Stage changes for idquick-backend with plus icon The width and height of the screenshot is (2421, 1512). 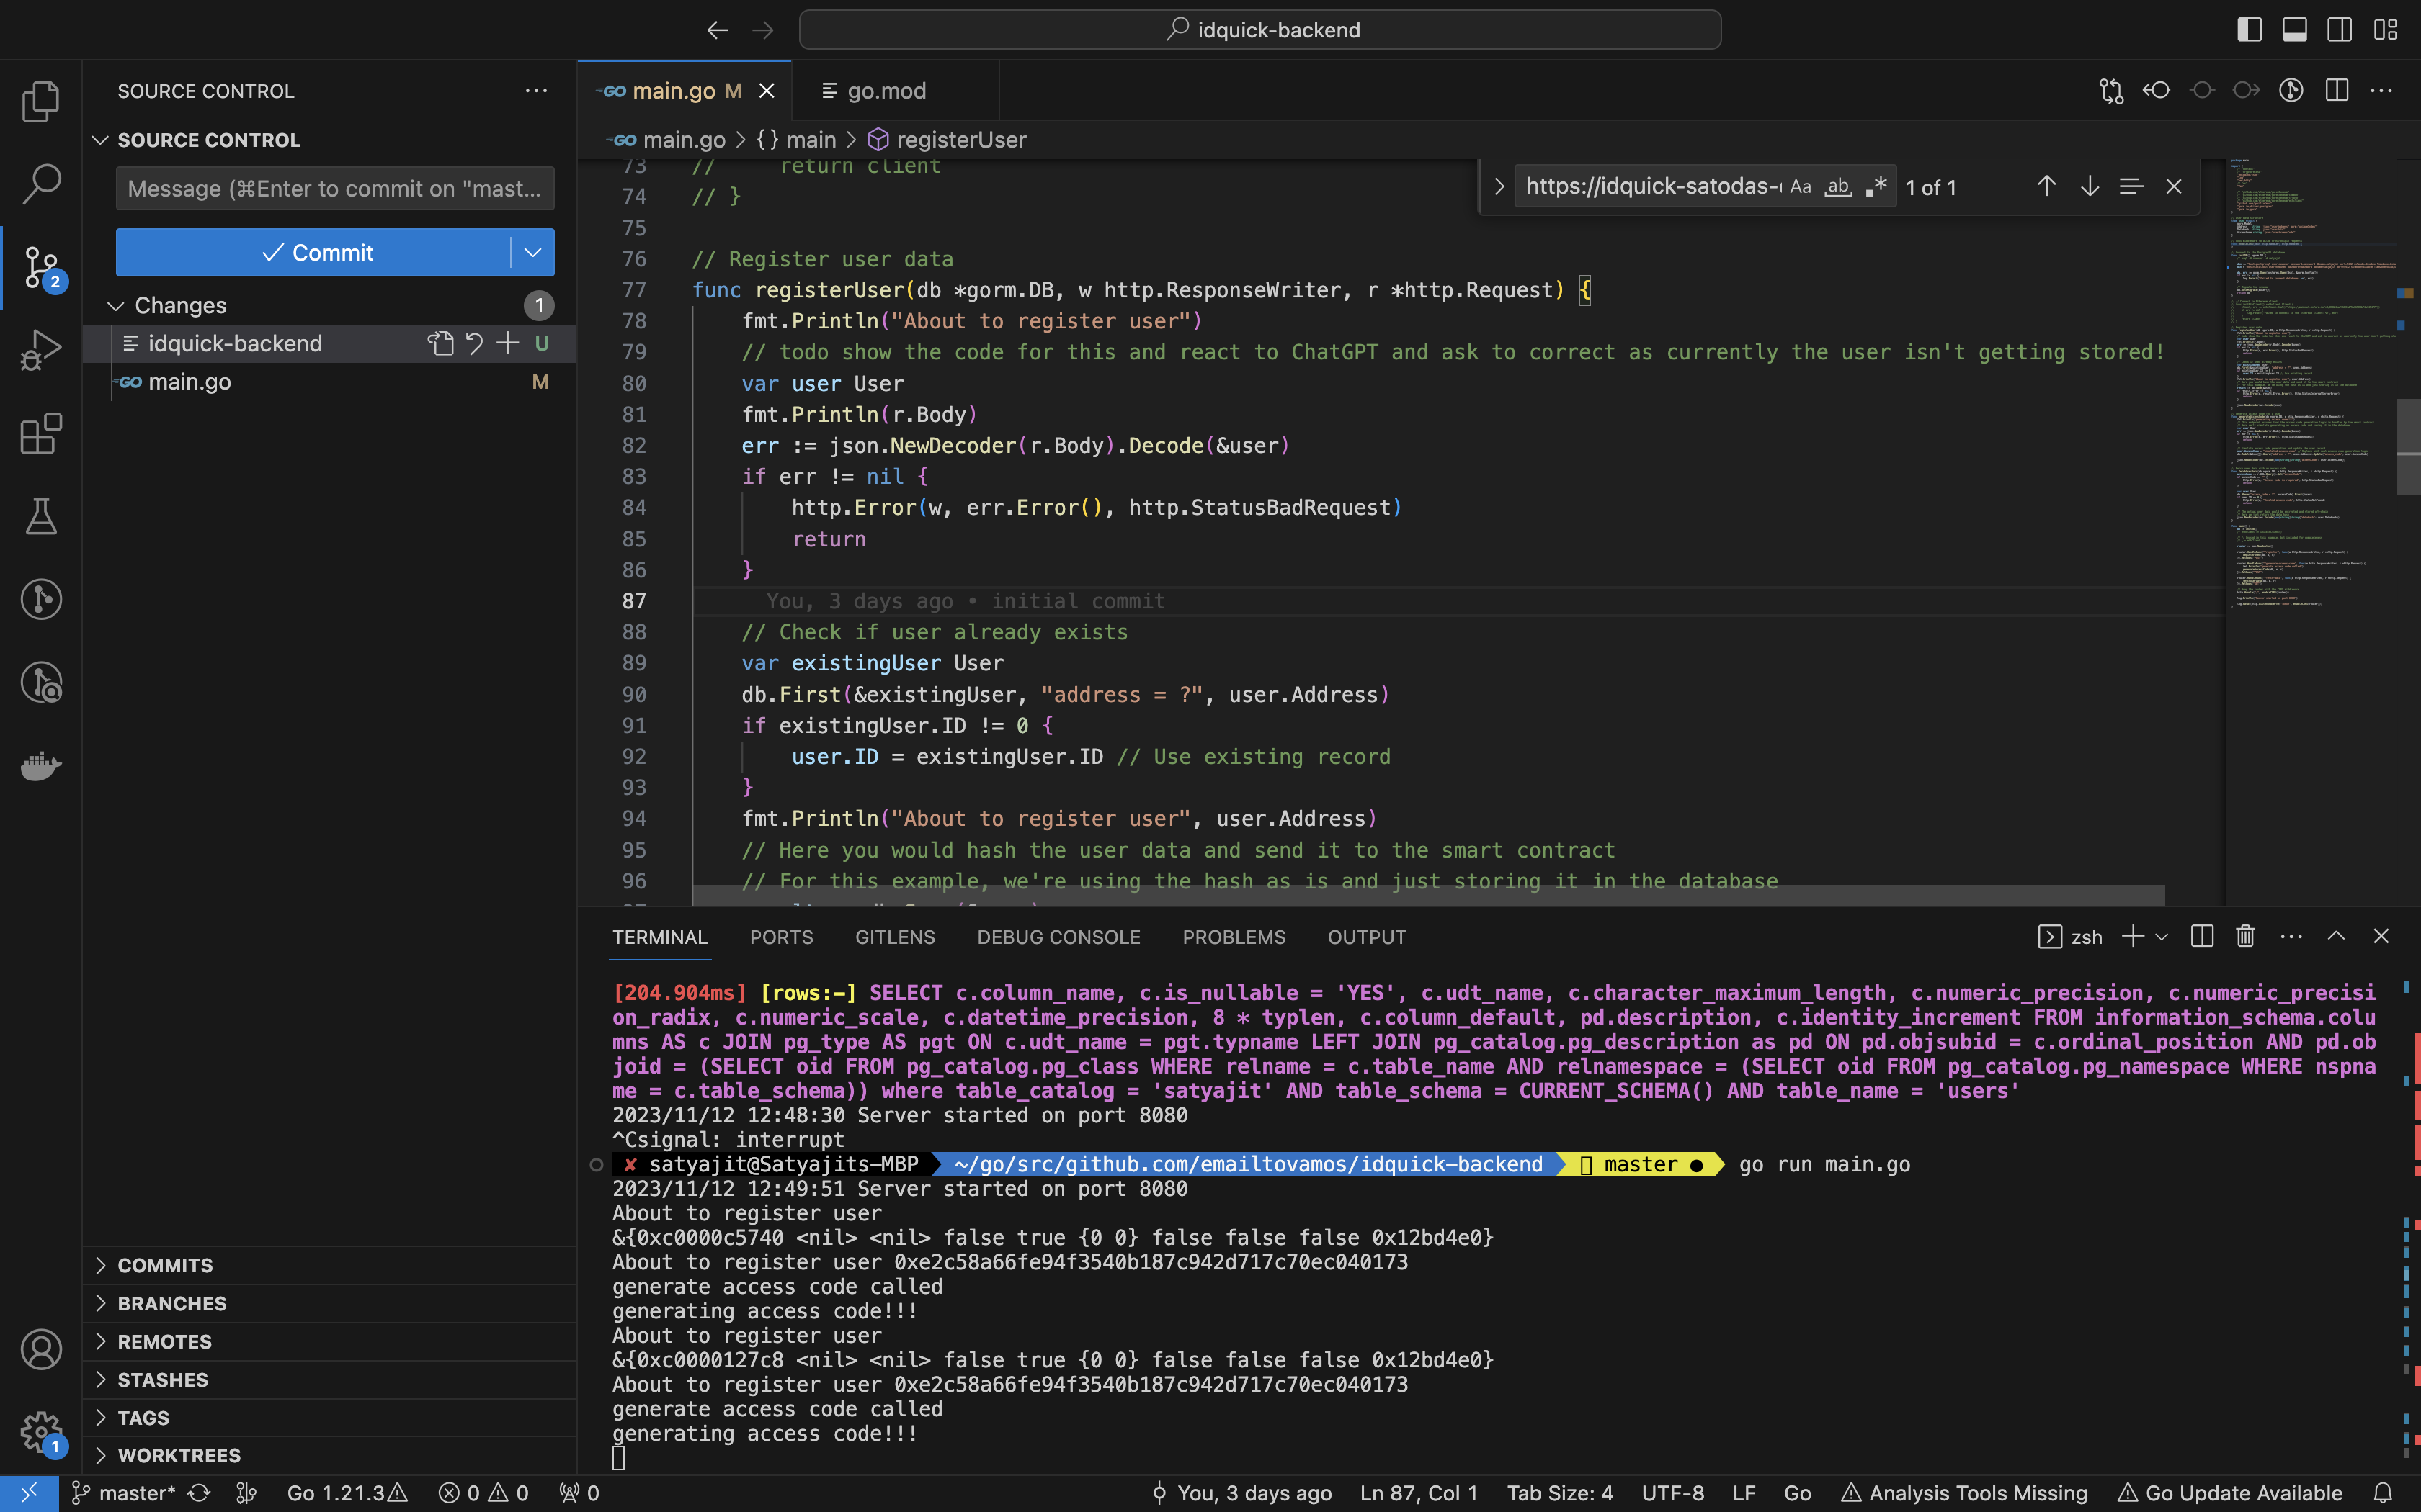click(508, 344)
